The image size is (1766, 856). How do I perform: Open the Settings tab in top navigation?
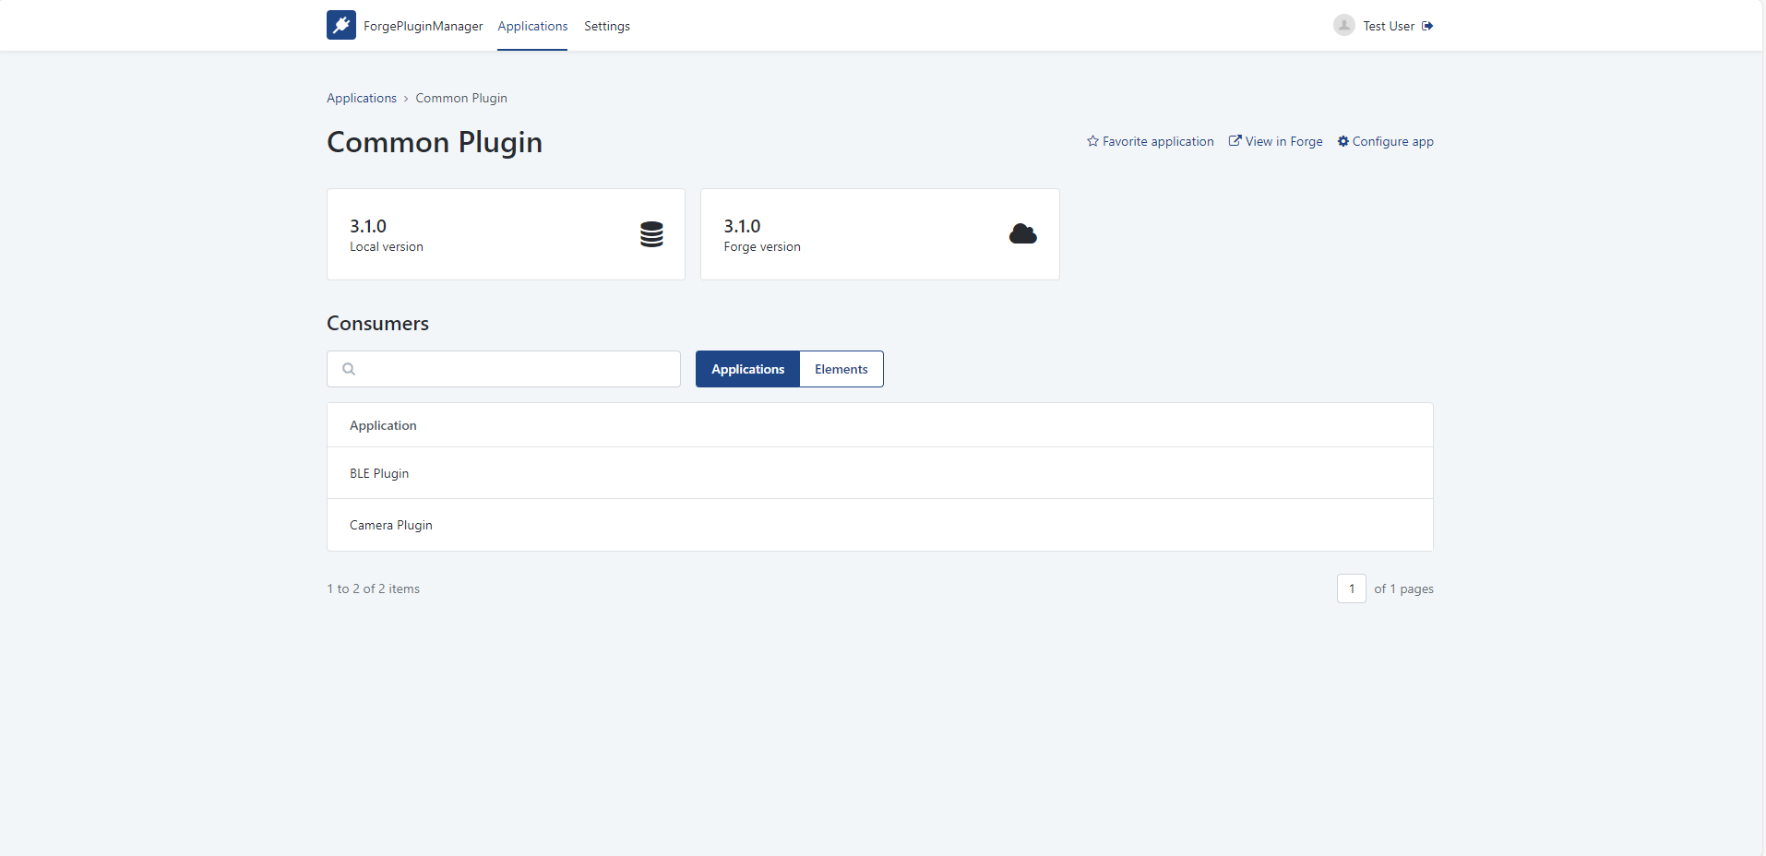(607, 26)
